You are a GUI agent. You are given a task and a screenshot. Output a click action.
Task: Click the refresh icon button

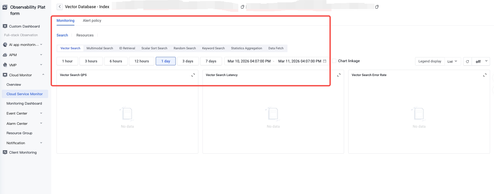[467, 61]
